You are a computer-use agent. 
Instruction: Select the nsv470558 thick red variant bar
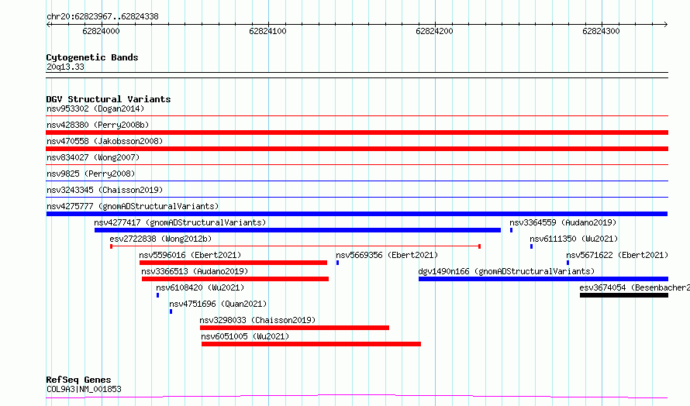click(x=357, y=149)
